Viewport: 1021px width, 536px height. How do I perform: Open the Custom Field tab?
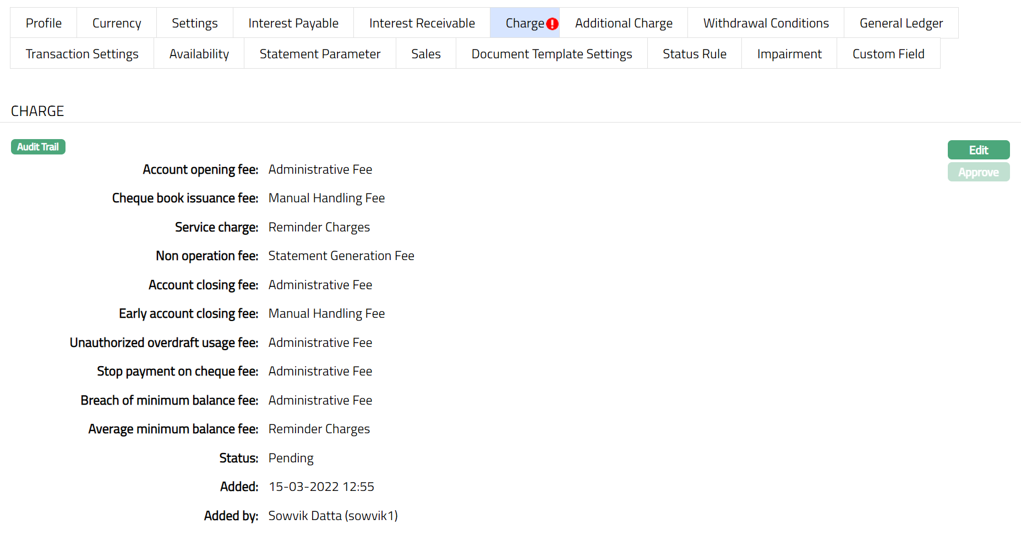click(888, 54)
